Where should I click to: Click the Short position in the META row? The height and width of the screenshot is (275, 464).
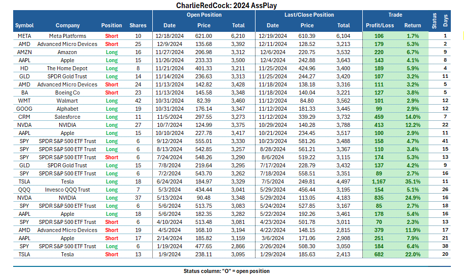[111, 36]
